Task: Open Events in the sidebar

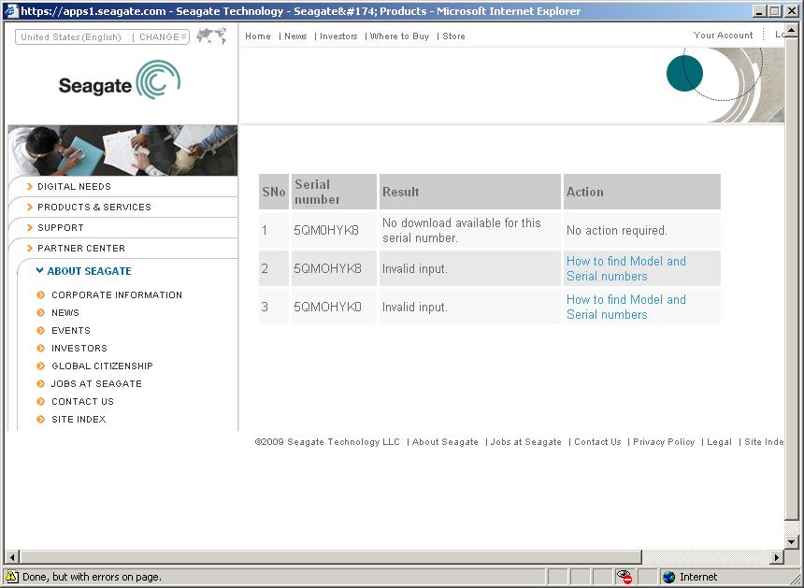Action: 71,331
